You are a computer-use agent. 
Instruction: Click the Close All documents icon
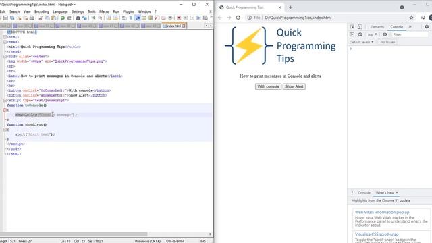pyautogui.click(x=26, y=18)
